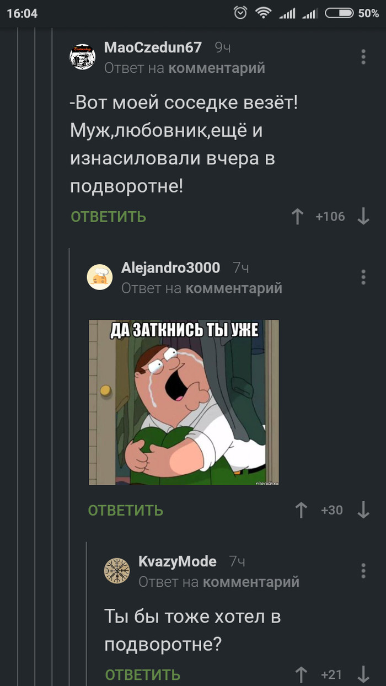386x686 pixels.
Task: Downvote KvazyMode's comment
Action: point(363,674)
